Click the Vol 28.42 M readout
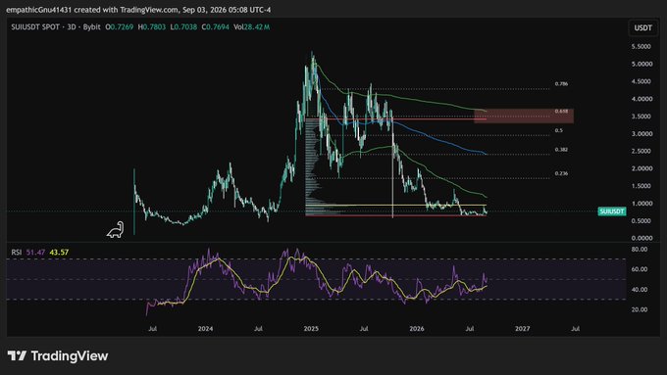The height and width of the screenshot is (375, 667). point(251,26)
